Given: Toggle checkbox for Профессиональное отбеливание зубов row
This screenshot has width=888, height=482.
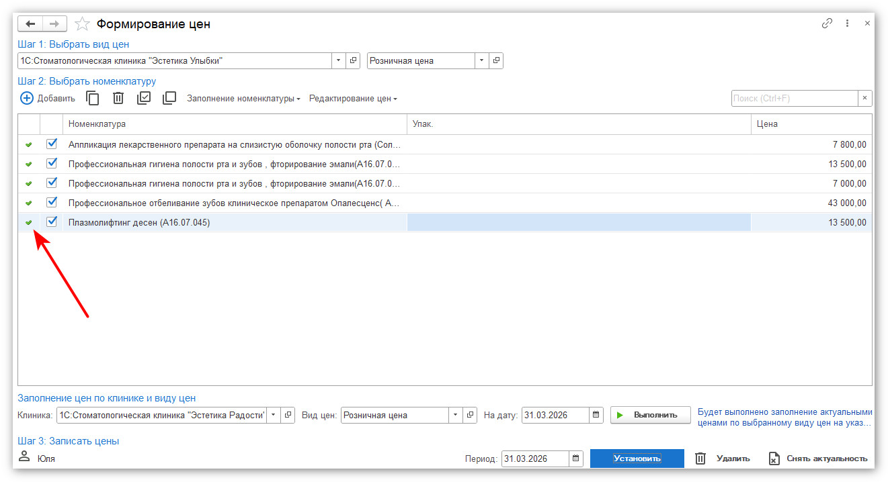Looking at the screenshot, I should [x=52, y=202].
